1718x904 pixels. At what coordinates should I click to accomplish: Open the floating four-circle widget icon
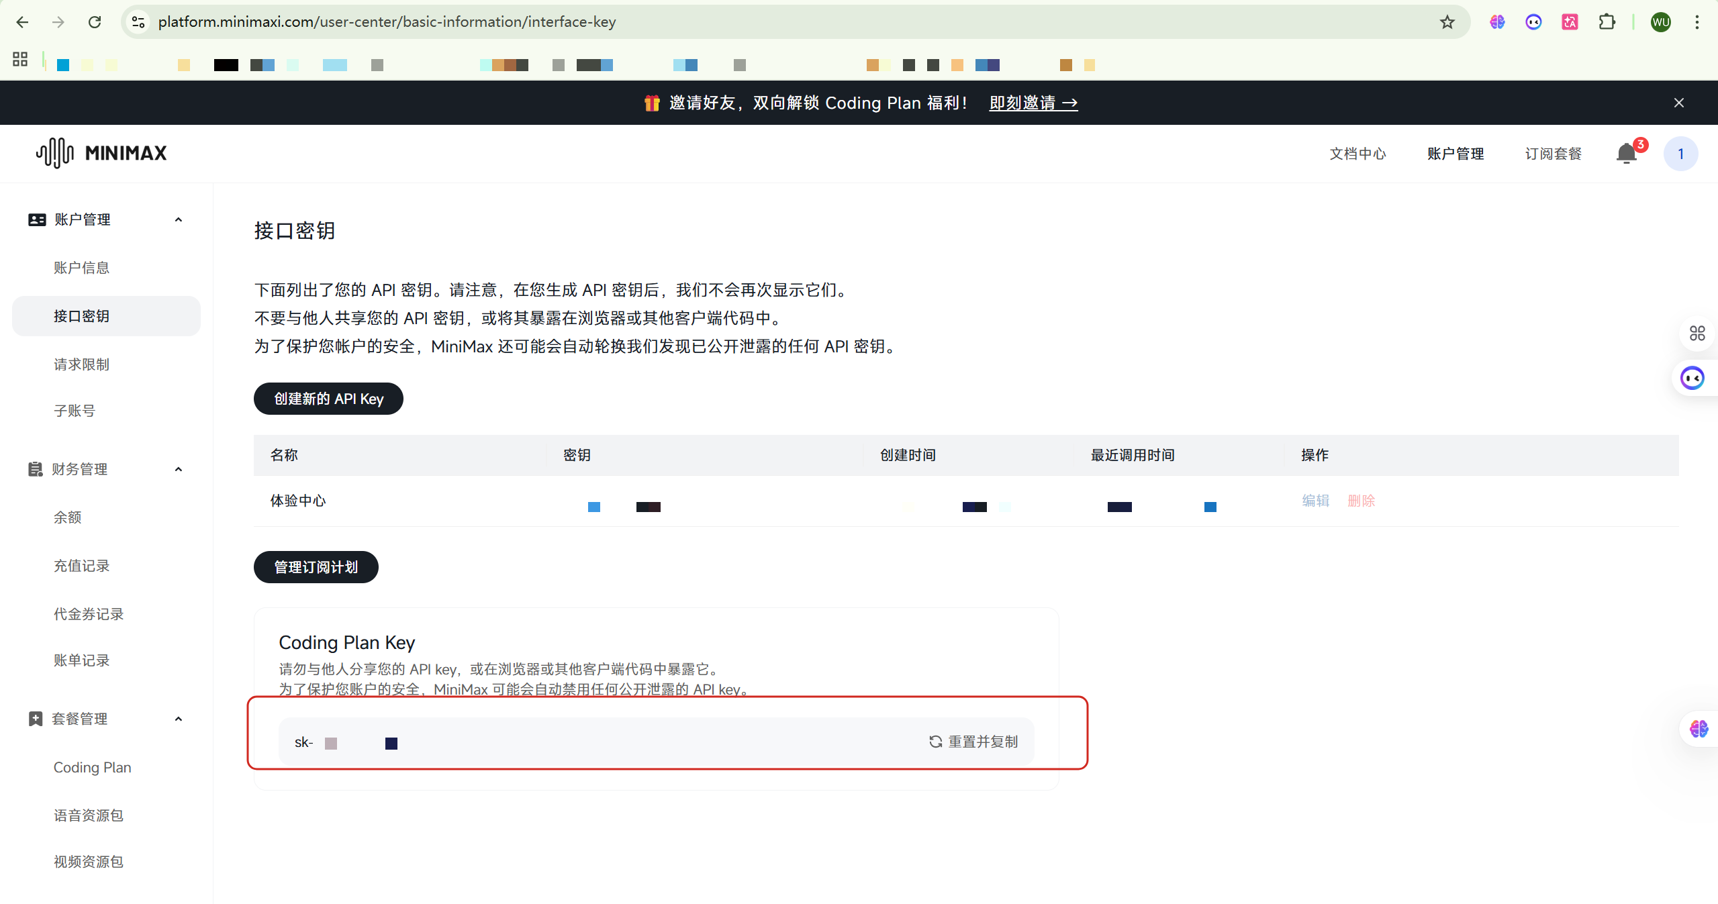1697,333
